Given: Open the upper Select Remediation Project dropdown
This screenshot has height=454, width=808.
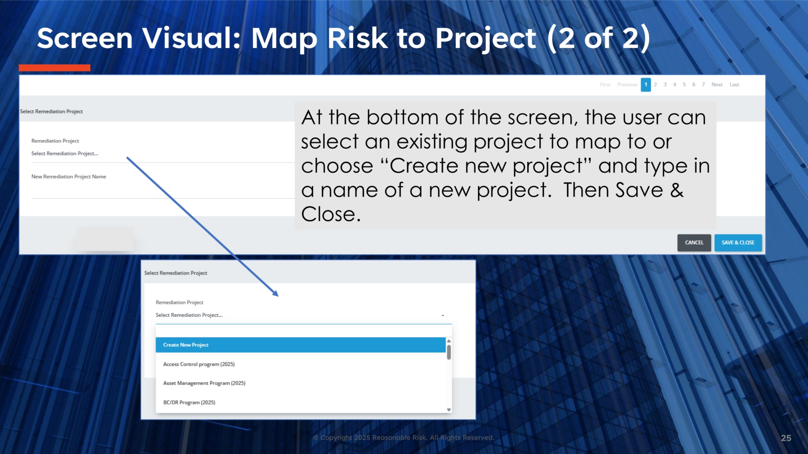Looking at the screenshot, I should pyautogui.click(x=163, y=154).
